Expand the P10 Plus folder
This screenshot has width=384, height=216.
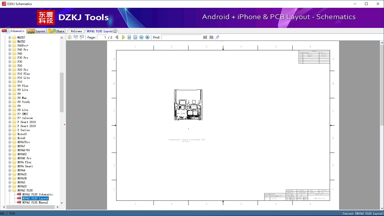(10, 74)
